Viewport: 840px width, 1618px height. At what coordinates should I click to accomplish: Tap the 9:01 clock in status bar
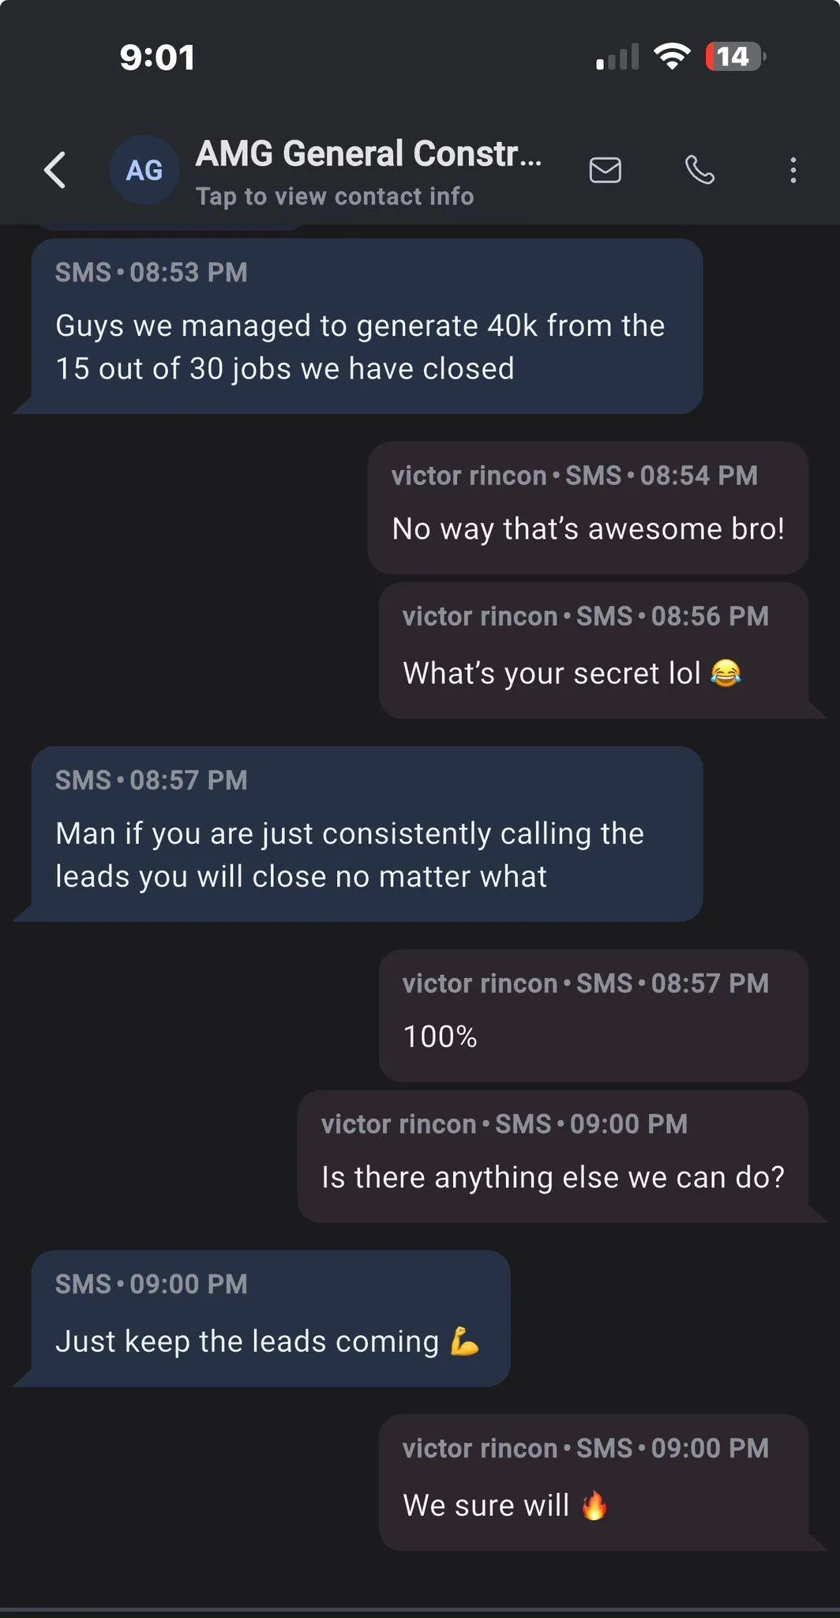click(x=157, y=58)
